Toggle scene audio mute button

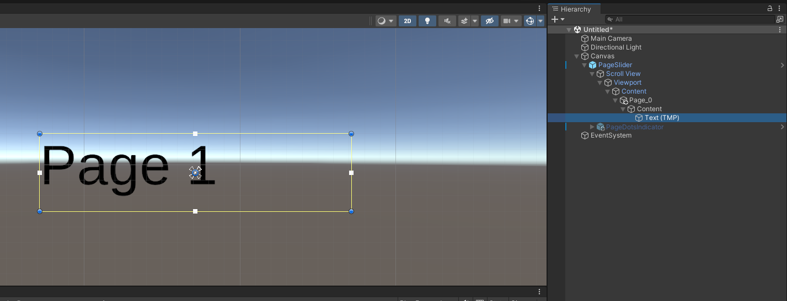(x=447, y=21)
